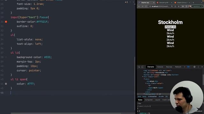Click the 'list-style: none;' code line

coord(30,39)
